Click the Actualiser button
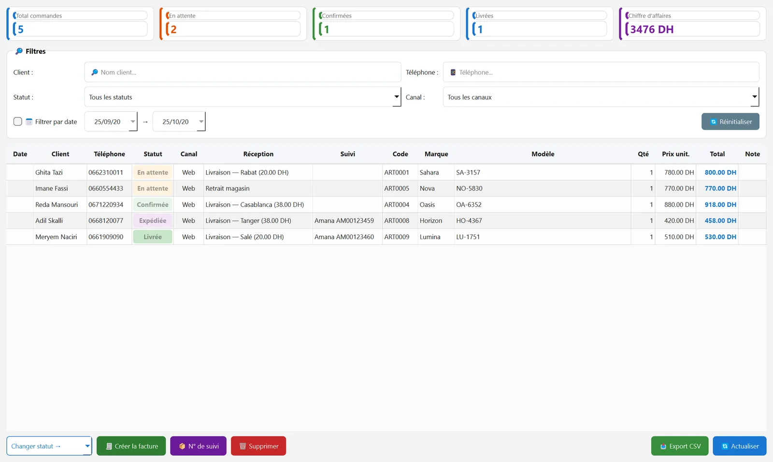This screenshot has width=773, height=462. point(740,446)
